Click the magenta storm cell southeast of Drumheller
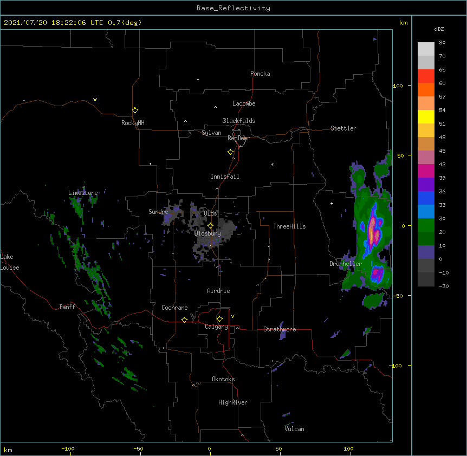 tap(378, 273)
